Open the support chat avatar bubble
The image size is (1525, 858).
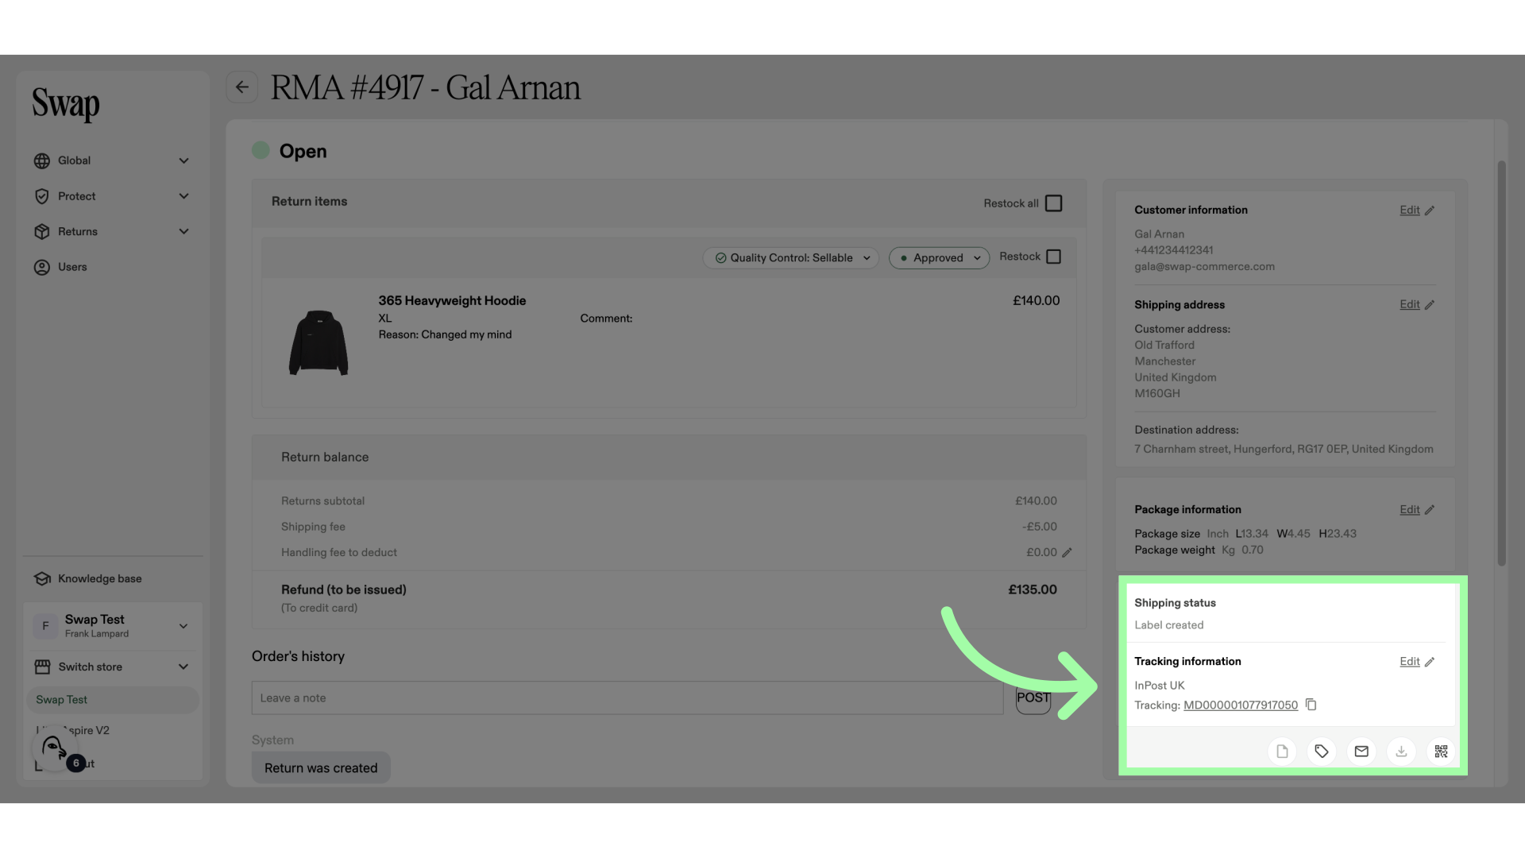[x=54, y=748]
